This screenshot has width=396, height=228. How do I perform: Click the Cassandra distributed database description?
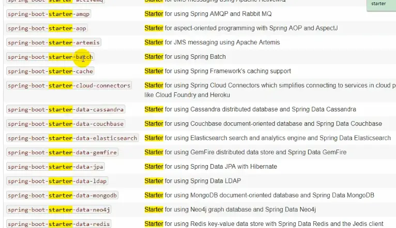tap(250, 109)
